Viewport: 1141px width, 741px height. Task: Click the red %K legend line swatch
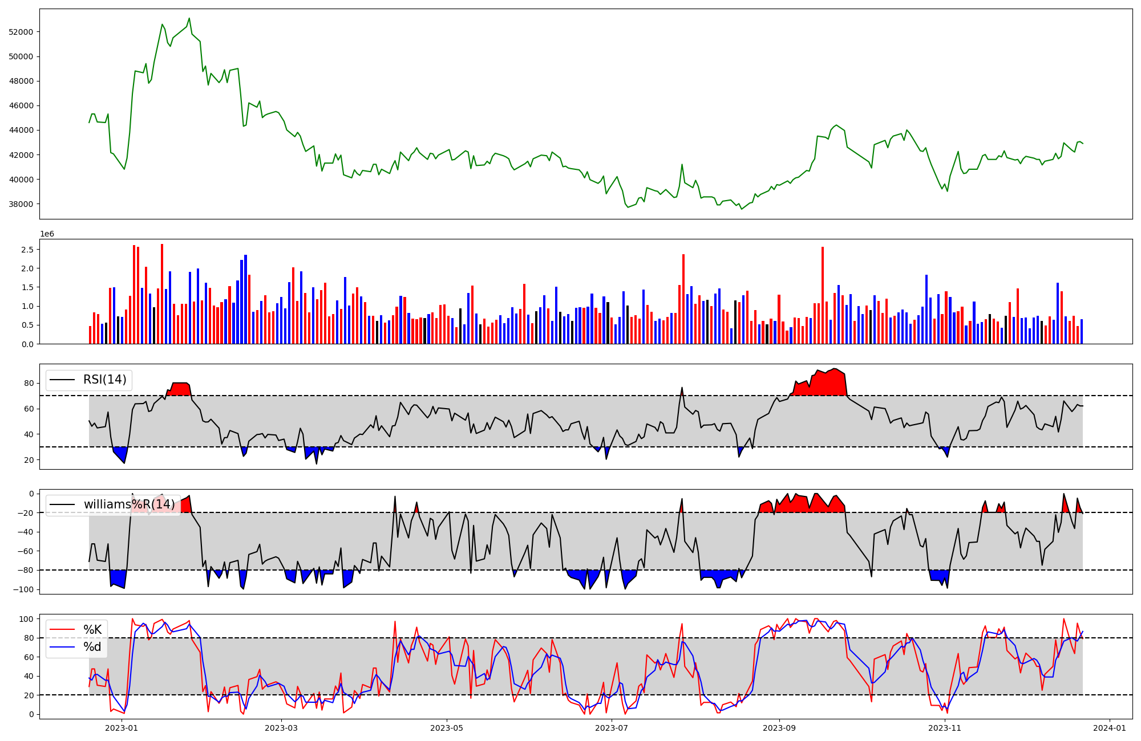(63, 629)
